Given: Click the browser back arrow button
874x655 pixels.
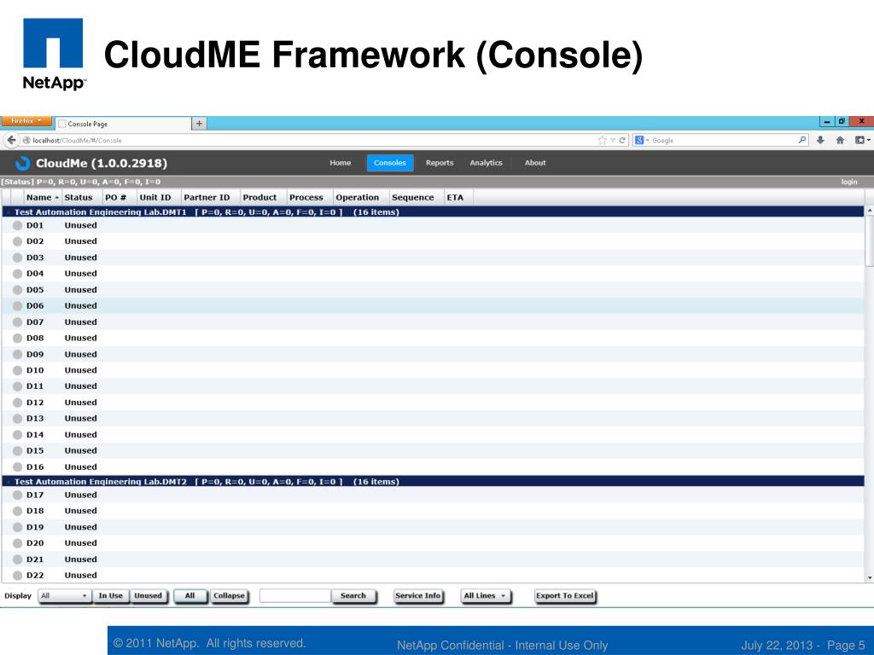Looking at the screenshot, I should [11, 140].
